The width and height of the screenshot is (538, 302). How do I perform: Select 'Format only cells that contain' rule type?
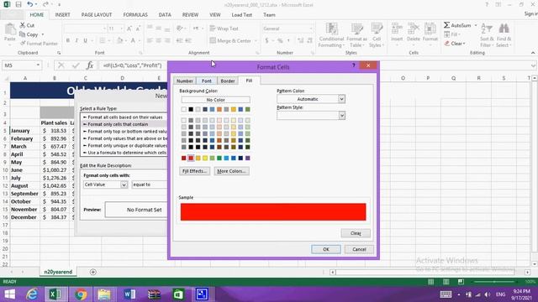tap(124, 124)
